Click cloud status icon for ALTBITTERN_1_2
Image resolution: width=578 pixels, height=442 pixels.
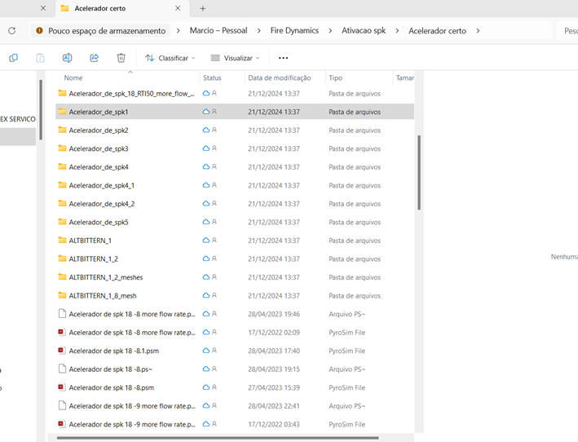click(206, 259)
